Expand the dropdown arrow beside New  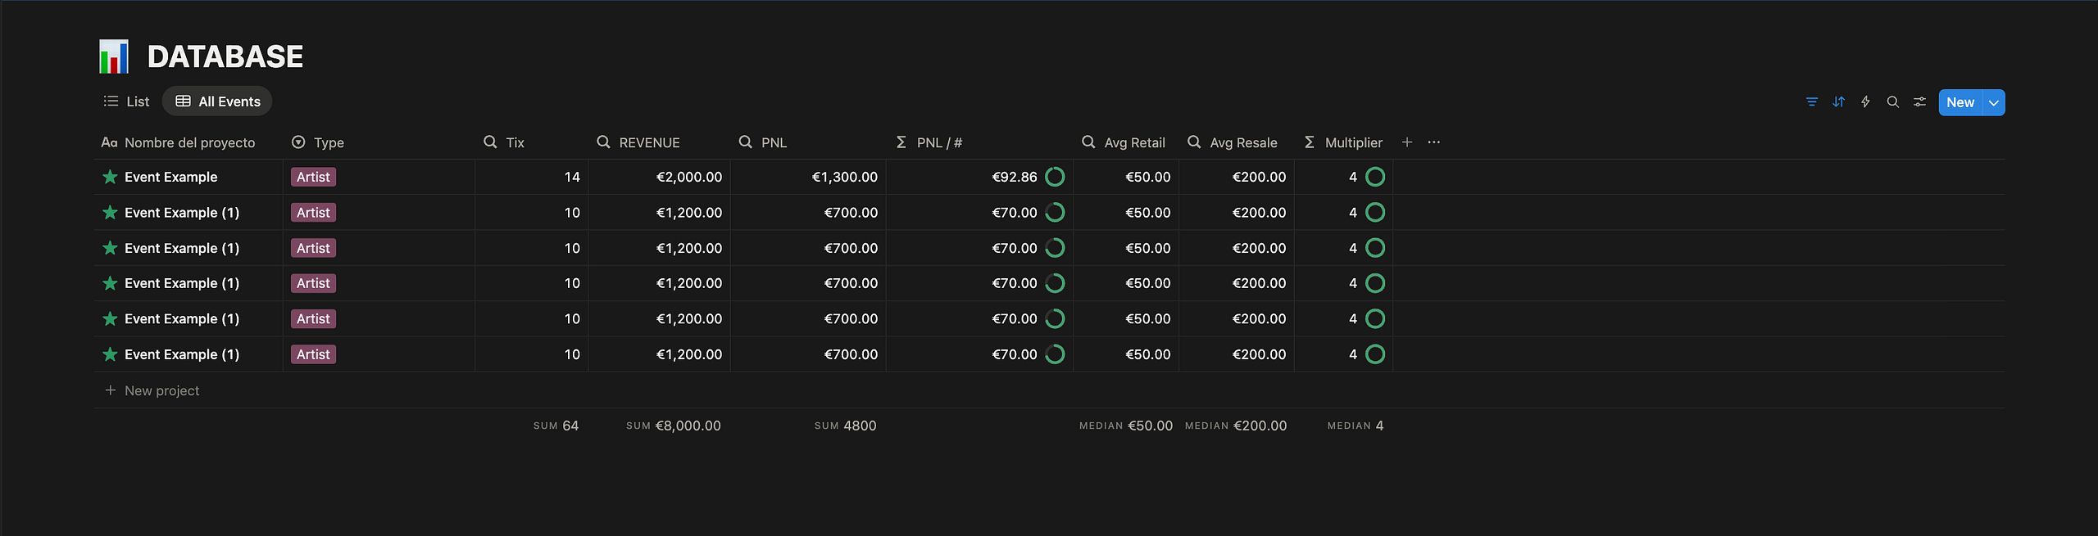1994,102
